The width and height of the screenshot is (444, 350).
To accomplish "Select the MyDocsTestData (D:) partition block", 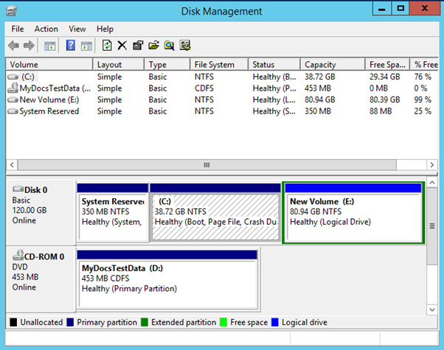I will tap(167, 279).
